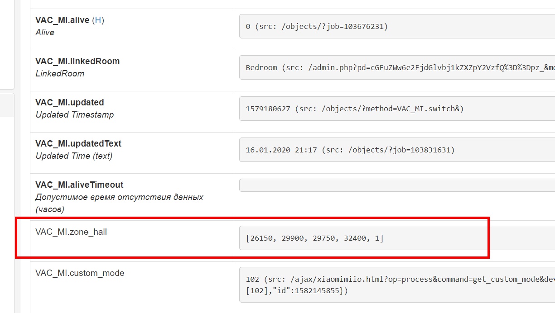Focus the VAC_MI.linkedRoom Bedroom value field
This screenshot has width=555, height=313.
(396, 68)
